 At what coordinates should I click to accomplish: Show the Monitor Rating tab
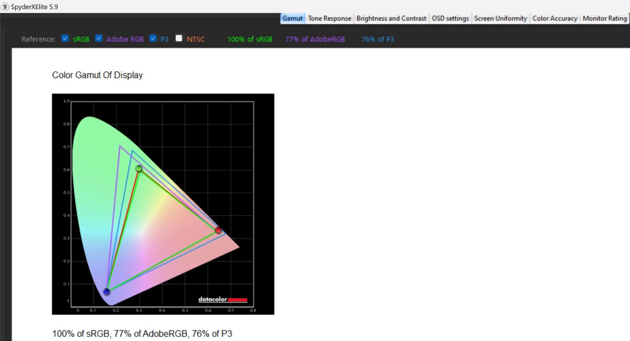[x=604, y=18]
